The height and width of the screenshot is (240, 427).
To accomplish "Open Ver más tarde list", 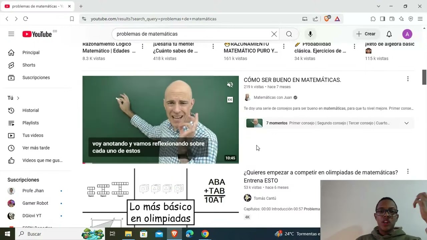I will pyautogui.click(x=36, y=148).
